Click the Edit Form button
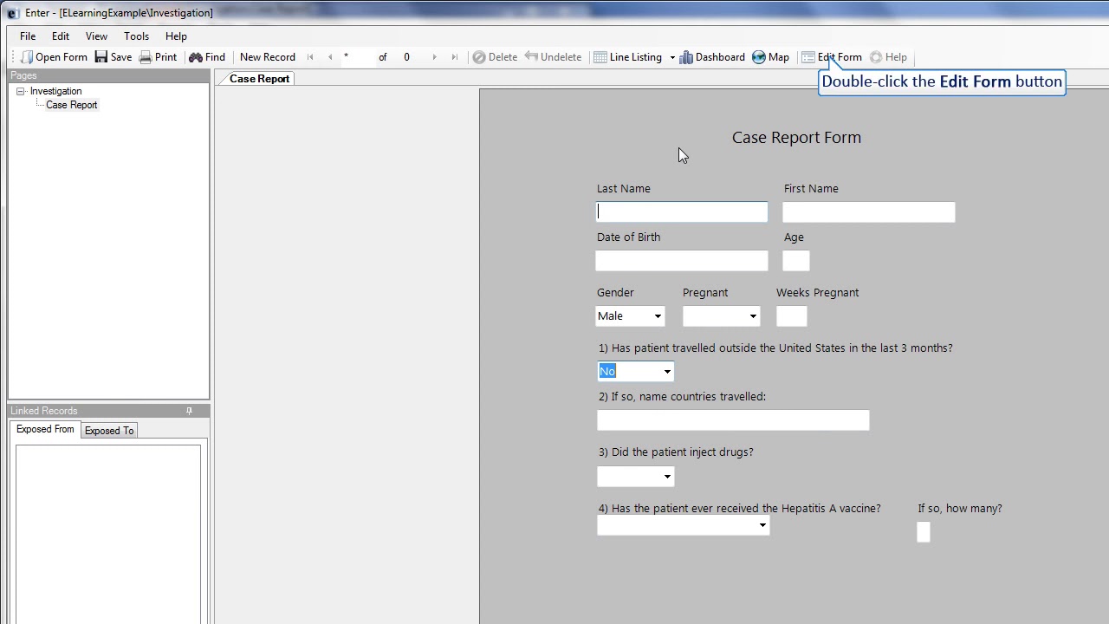1109x624 pixels. tap(832, 57)
